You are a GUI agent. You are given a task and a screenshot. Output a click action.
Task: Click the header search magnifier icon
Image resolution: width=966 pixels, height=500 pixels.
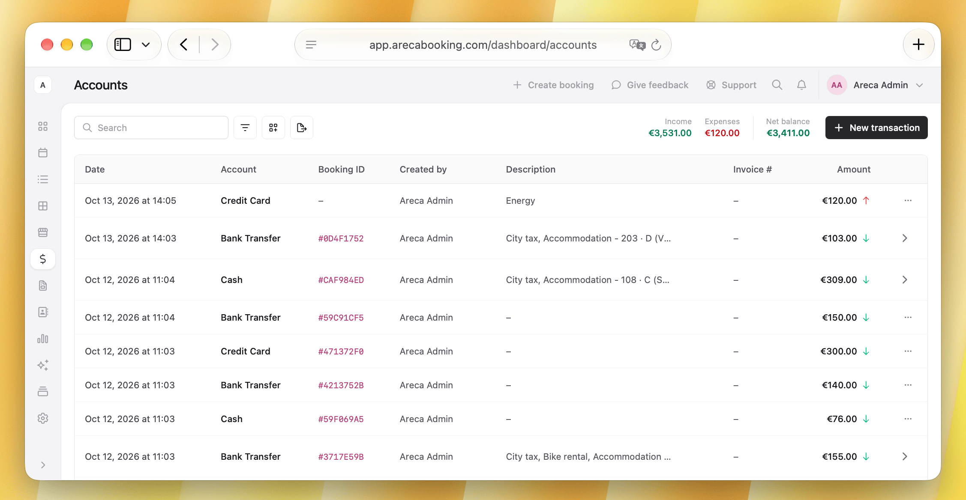777,85
